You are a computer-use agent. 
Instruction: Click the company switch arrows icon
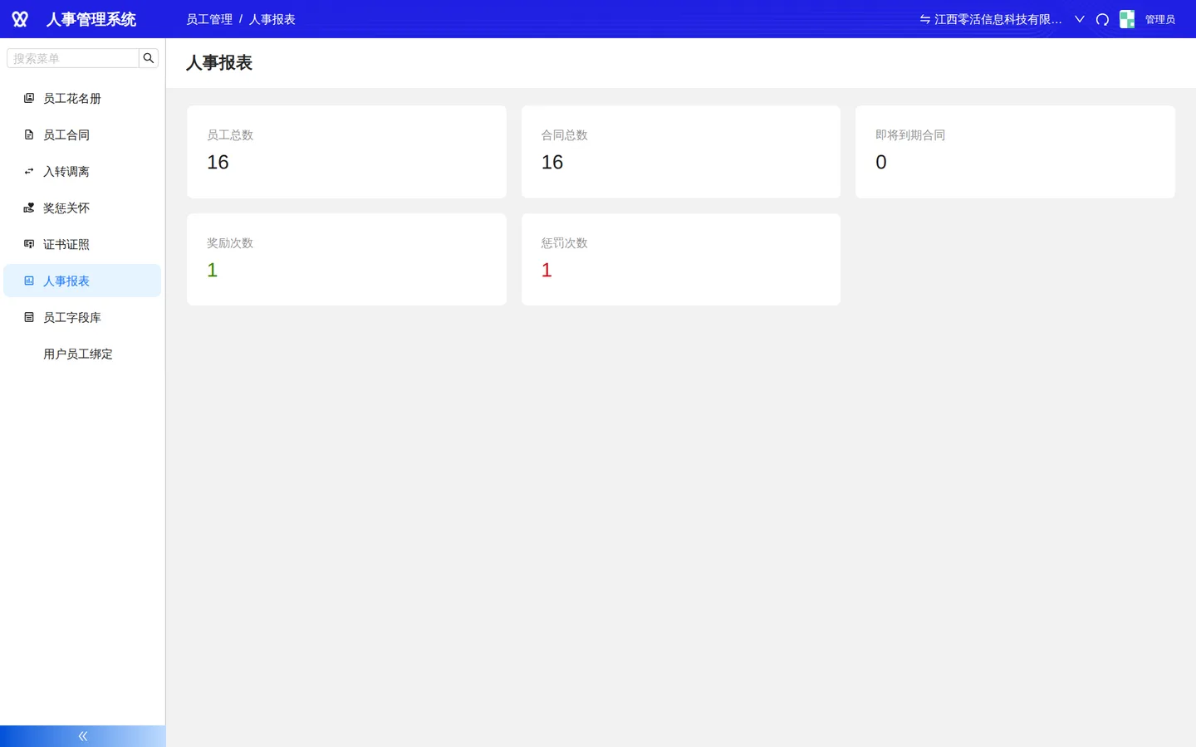pyautogui.click(x=924, y=19)
